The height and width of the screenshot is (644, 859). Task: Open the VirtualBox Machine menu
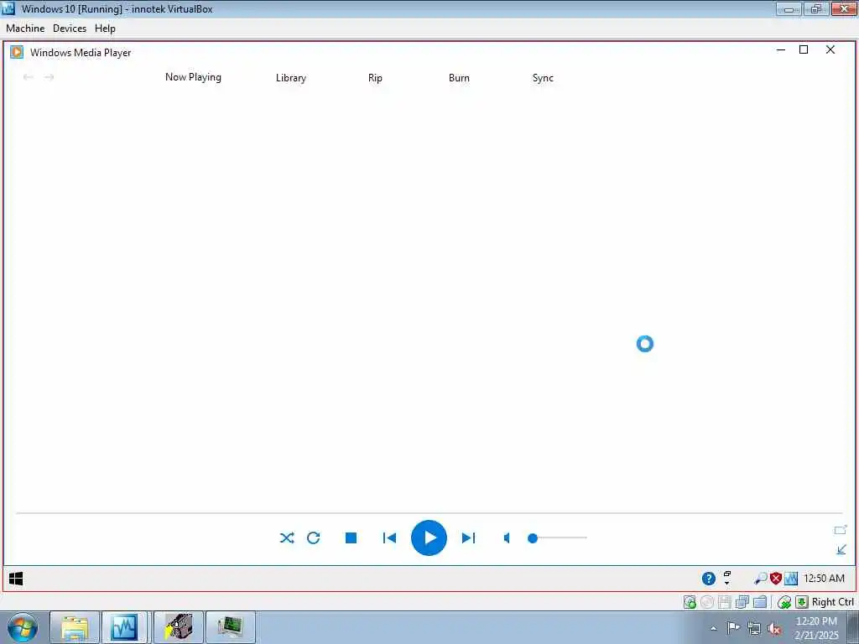coord(25,29)
